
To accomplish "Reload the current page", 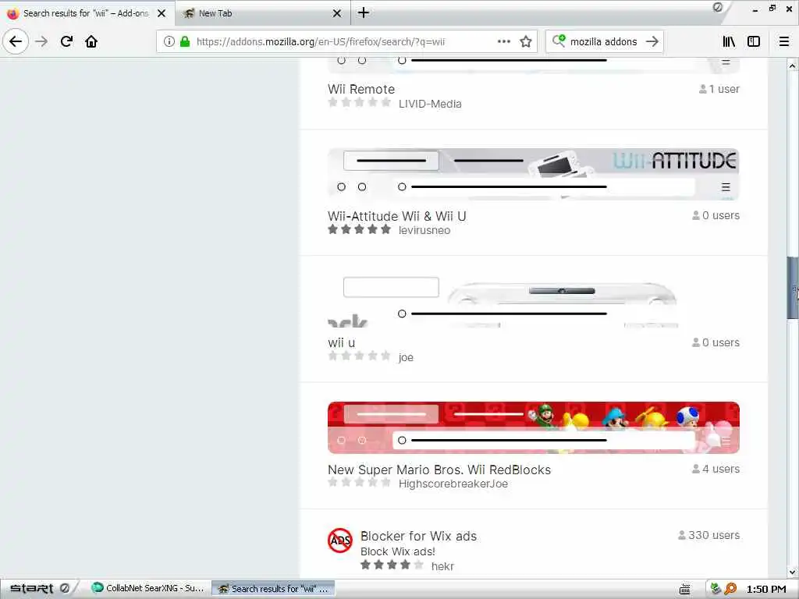I will (x=67, y=41).
